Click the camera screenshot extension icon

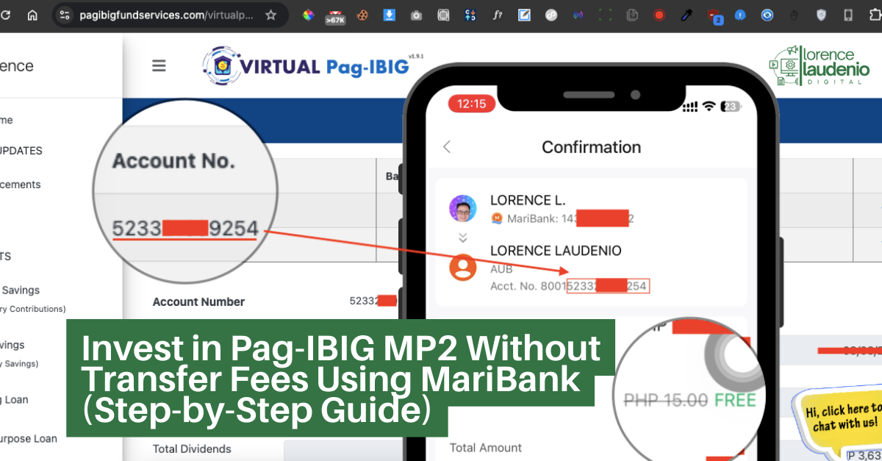(x=416, y=15)
